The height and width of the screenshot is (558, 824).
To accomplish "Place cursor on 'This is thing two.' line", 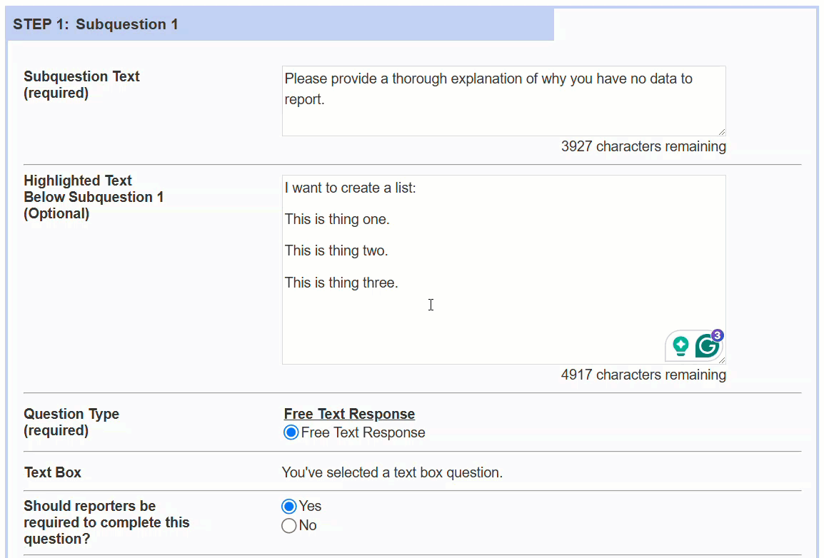I will (336, 251).
